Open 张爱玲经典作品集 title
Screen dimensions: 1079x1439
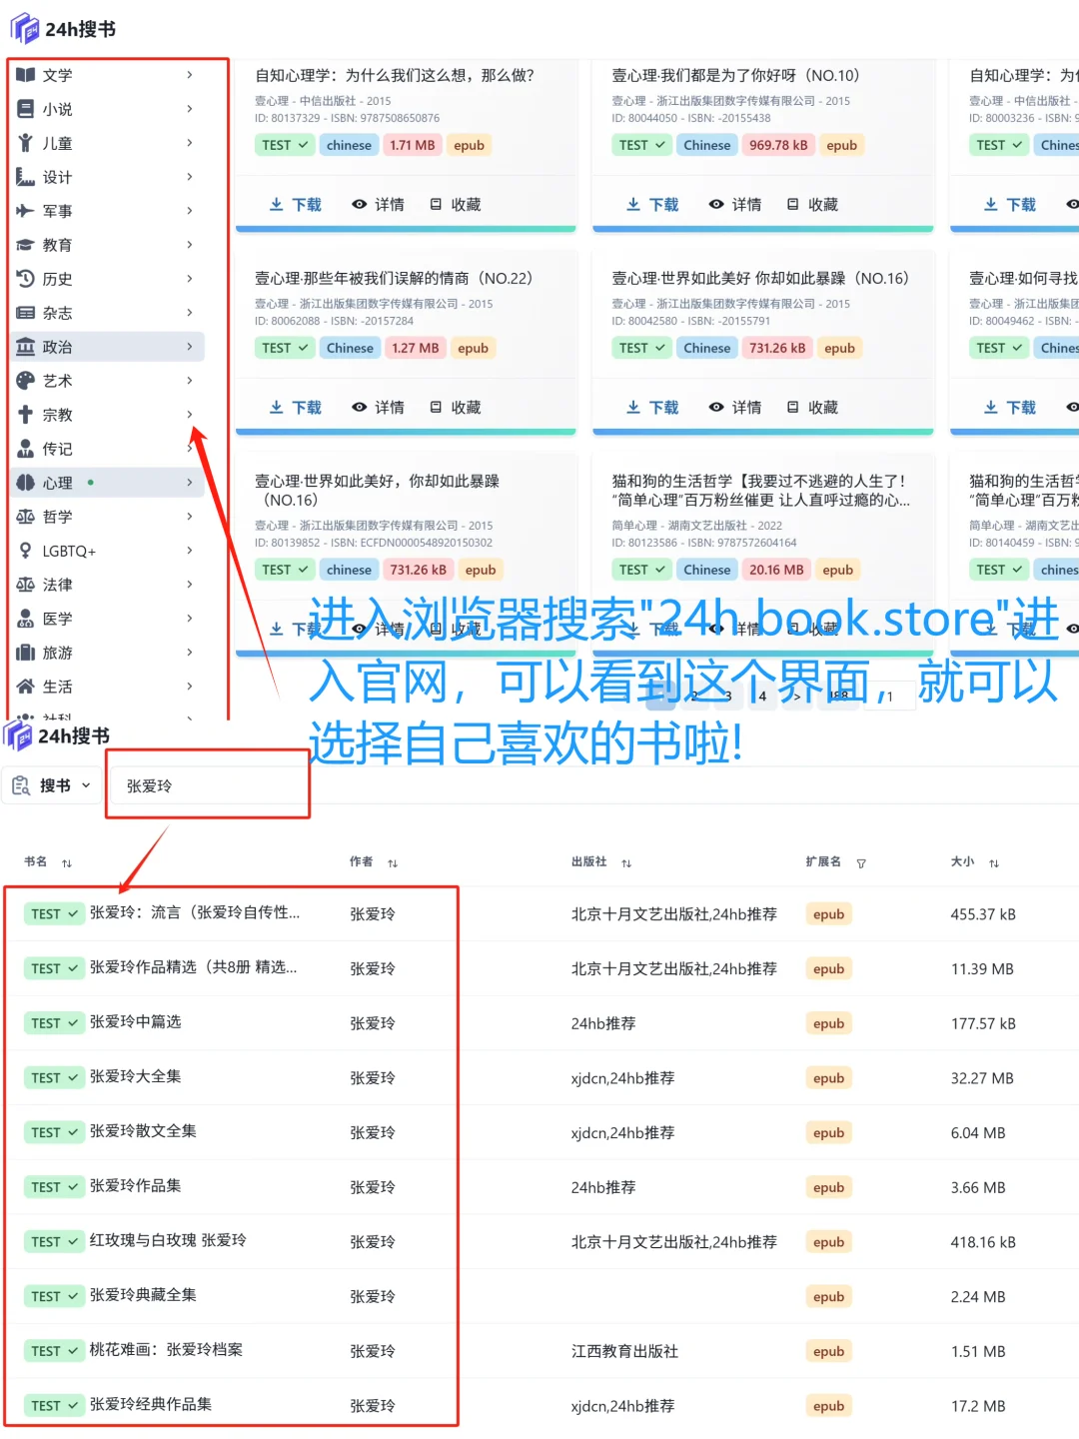tap(151, 1404)
